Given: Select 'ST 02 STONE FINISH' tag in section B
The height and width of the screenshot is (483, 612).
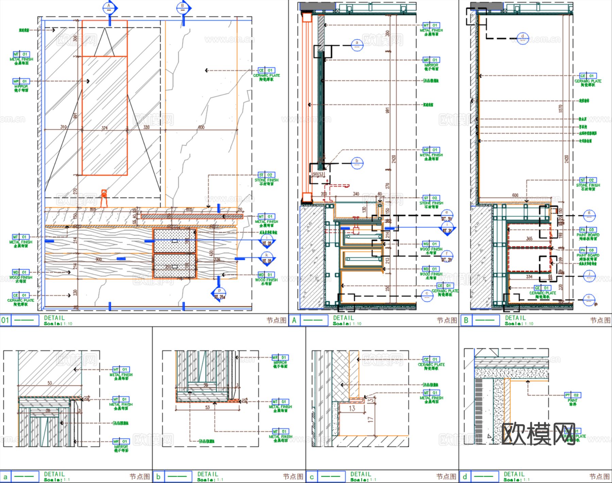Looking at the screenshot, I should coord(588,184).
